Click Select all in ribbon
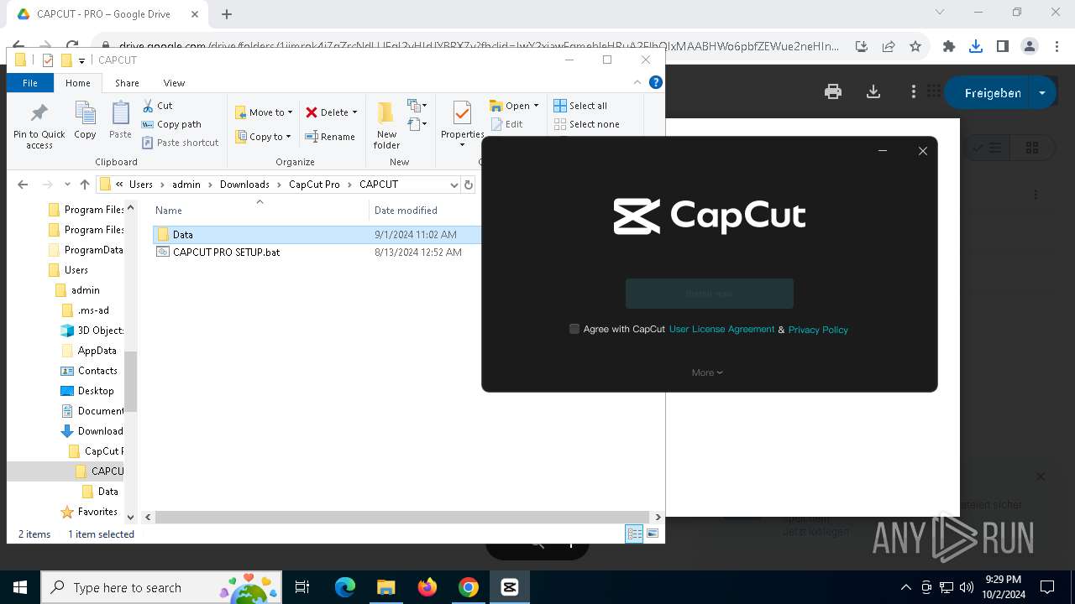Image resolution: width=1075 pixels, height=604 pixels. pos(580,106)
